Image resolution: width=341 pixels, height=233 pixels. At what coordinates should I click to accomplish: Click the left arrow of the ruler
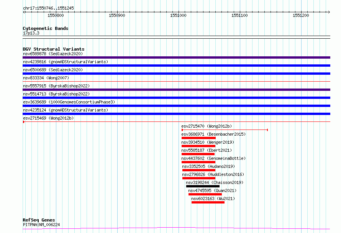click(24, 12)
